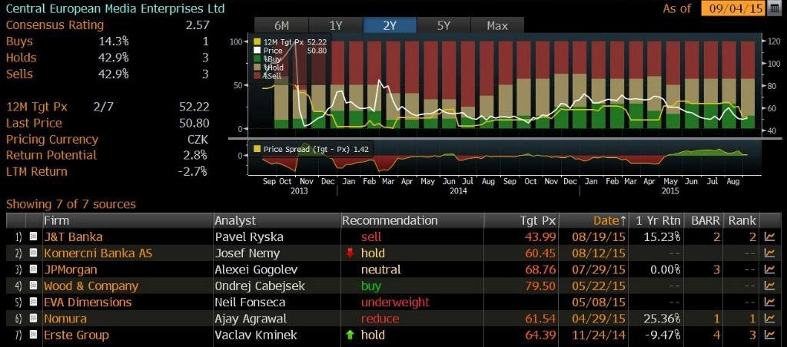
Task: Switch chart range to 5Y tab
Action: tap(443, 25)
